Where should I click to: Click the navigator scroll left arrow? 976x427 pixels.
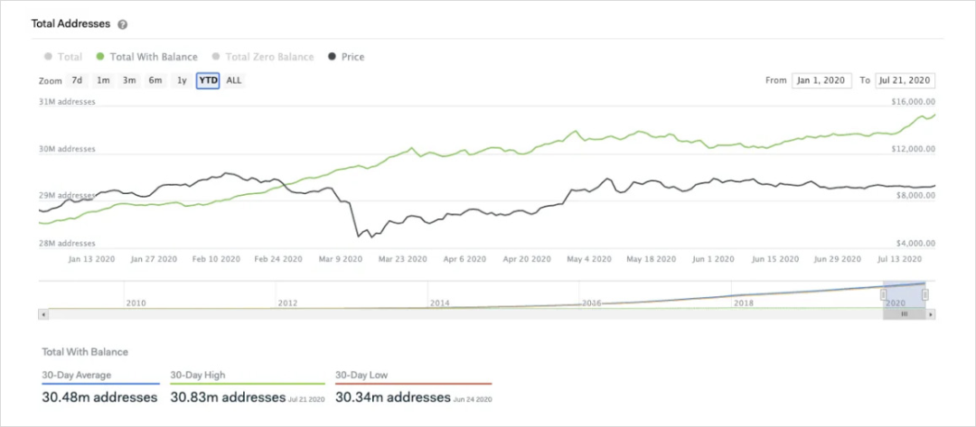click(42, 314)
